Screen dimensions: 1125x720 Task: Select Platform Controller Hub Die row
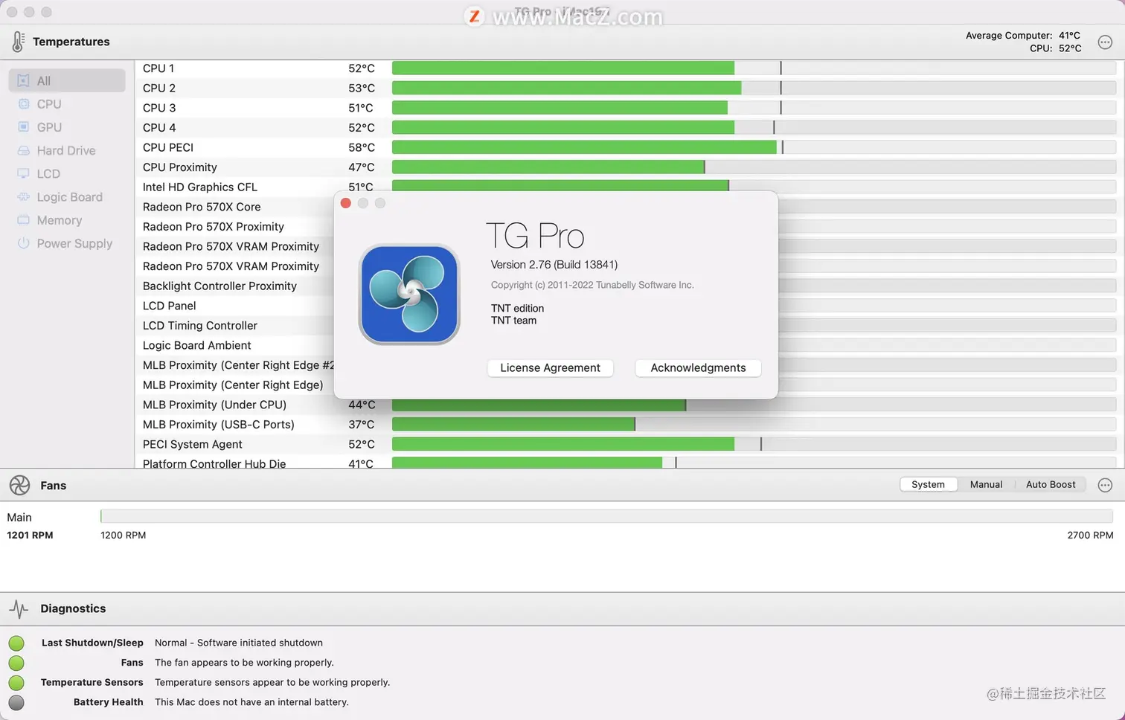(x=629, y=463)
